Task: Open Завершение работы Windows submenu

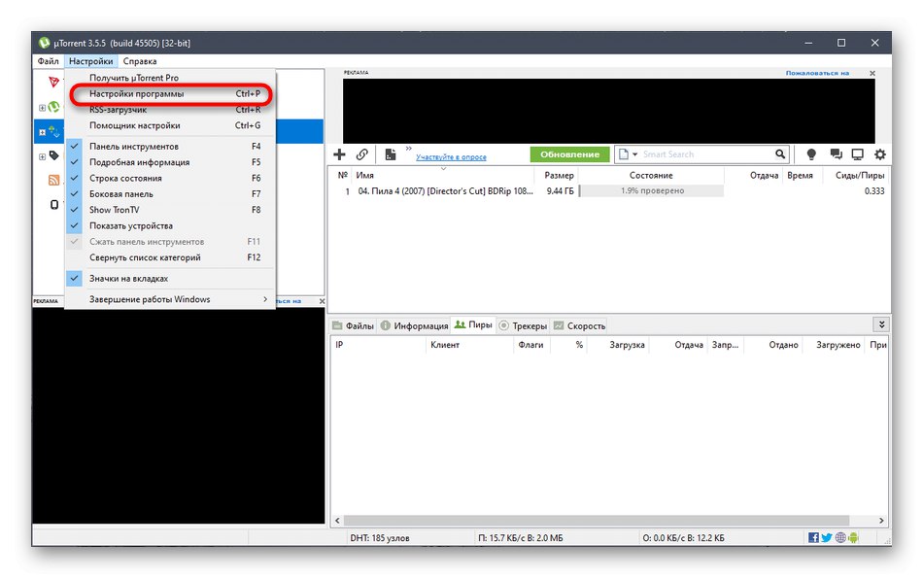Action: (169, 299)
